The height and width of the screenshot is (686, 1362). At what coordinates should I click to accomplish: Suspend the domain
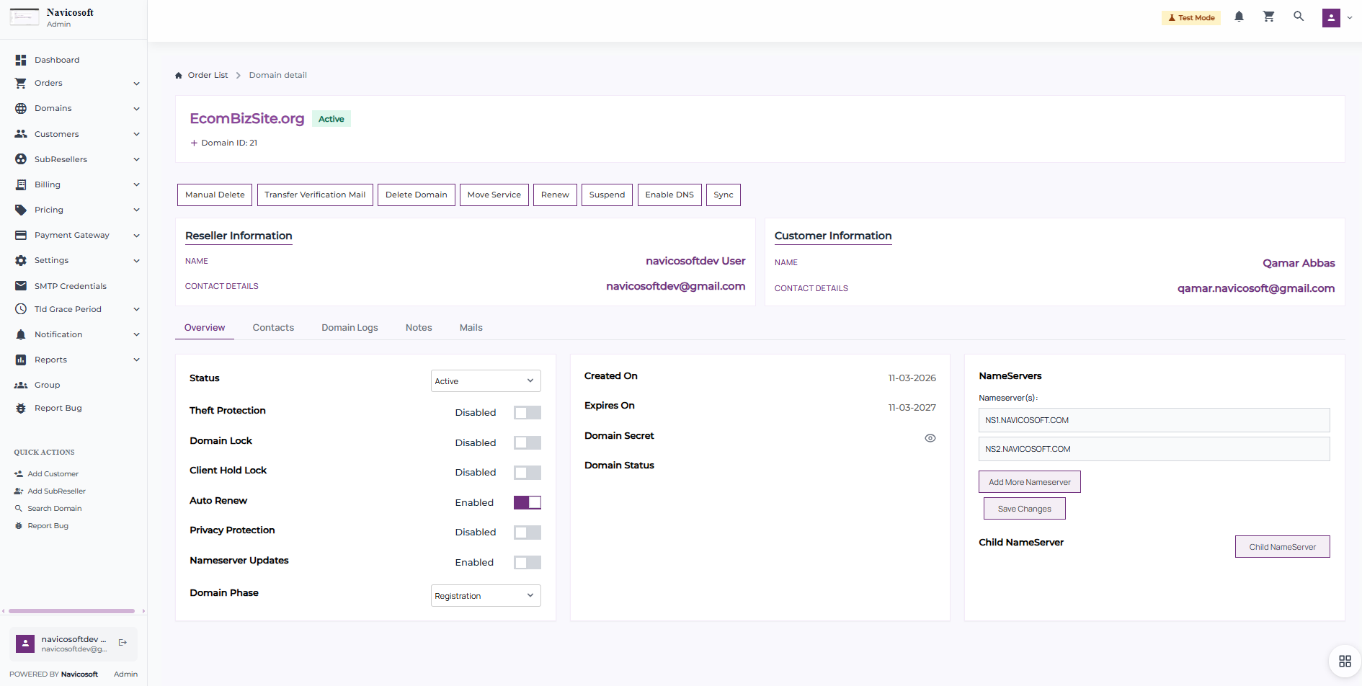coord(607,195)
